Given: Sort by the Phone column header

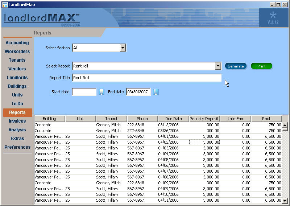Looking at the screenshot, I should point(142,119).
